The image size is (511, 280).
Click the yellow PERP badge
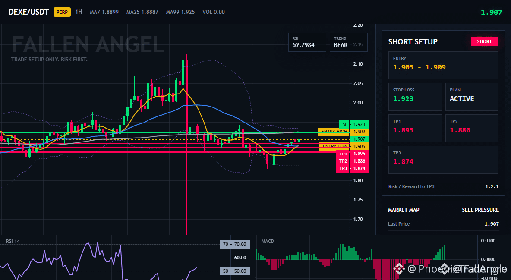[62, 12]
